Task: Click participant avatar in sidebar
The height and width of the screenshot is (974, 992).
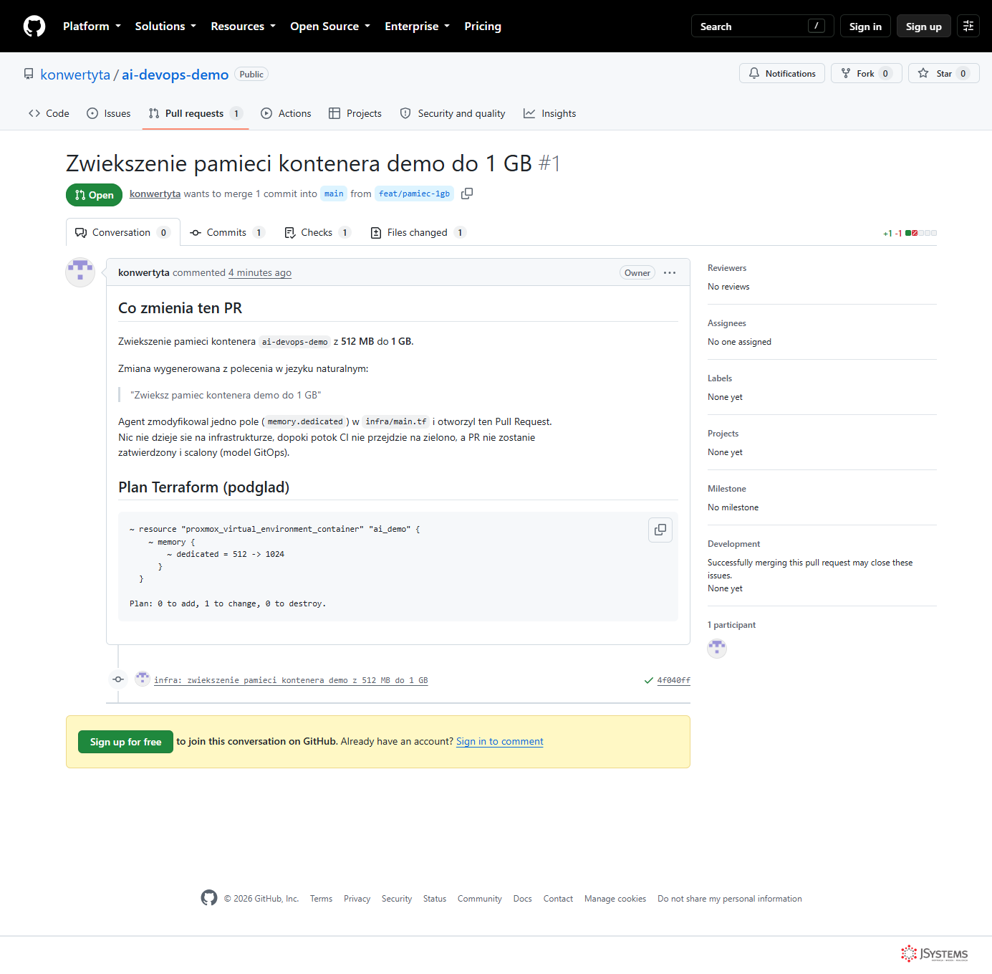Action: coord(717,648)
